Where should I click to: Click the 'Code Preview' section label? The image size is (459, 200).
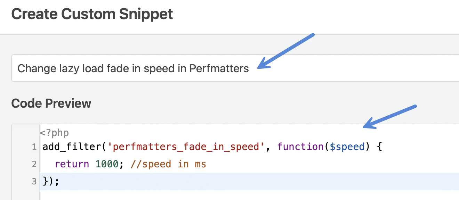(51, 103)
